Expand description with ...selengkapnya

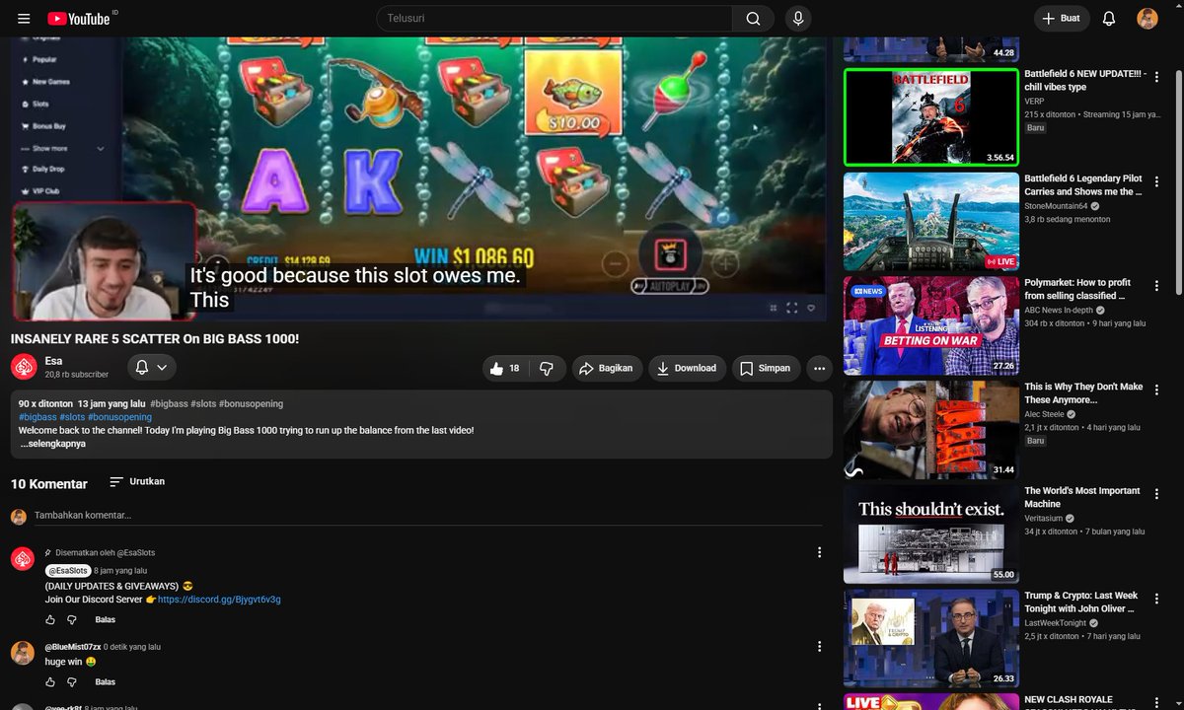pos(53,444)
